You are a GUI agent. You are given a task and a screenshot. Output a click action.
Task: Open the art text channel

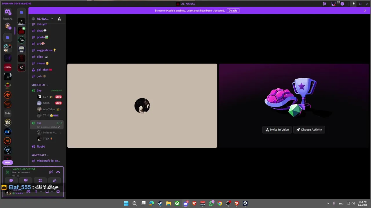click(47, 44)
